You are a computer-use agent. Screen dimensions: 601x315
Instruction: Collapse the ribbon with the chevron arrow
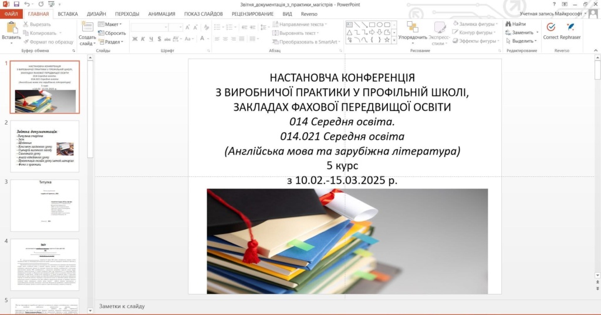[595, 51]
